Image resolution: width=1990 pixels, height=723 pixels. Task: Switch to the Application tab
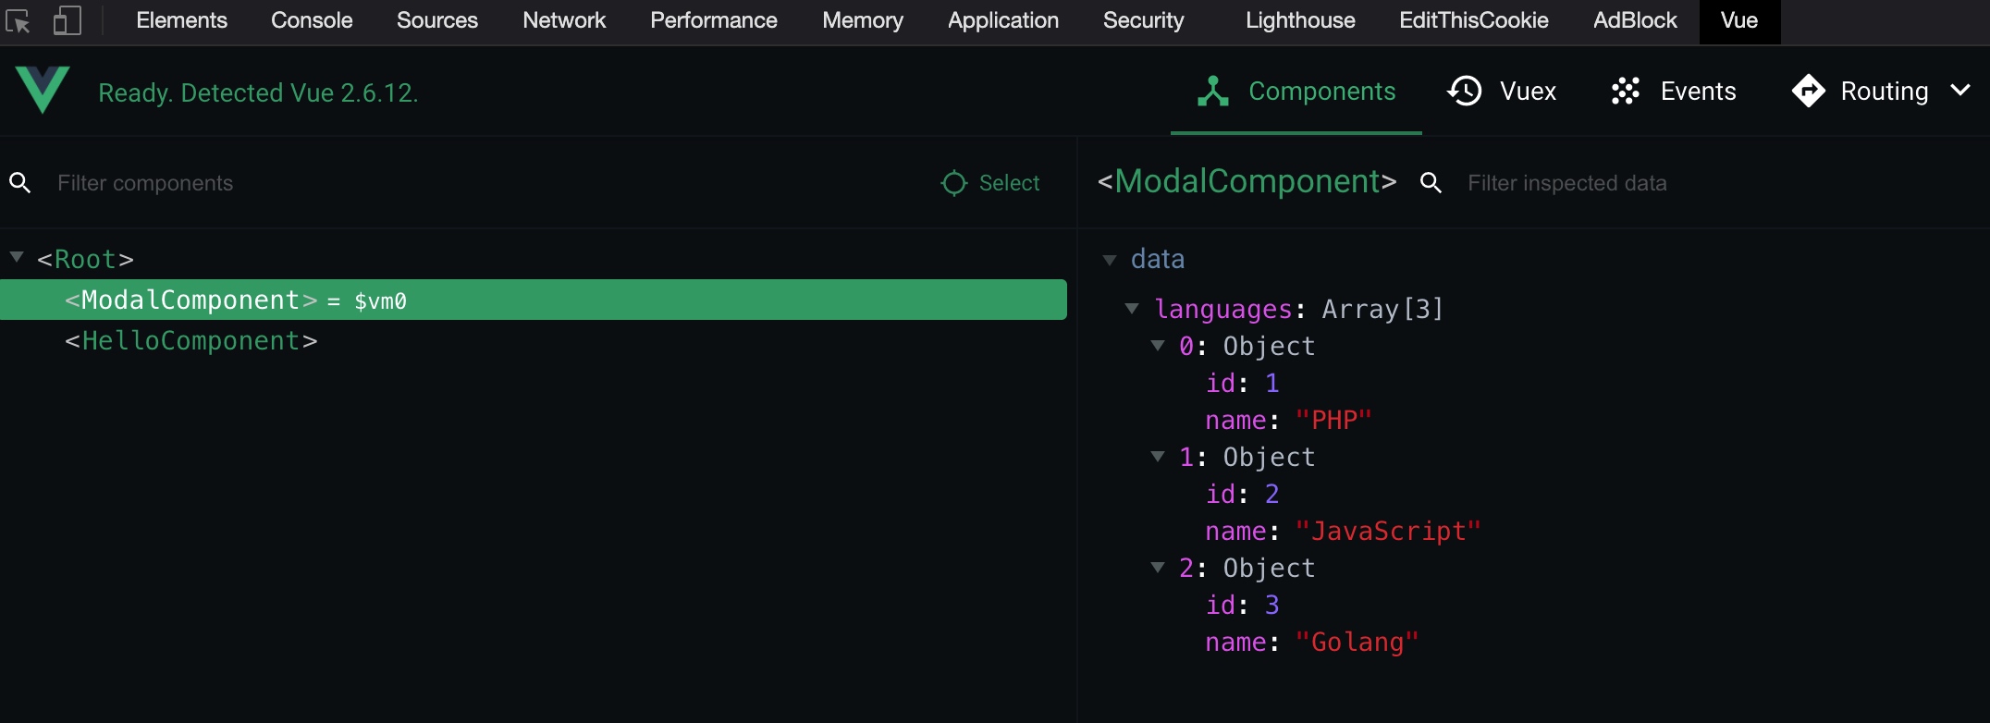[x=1003, y=20]
